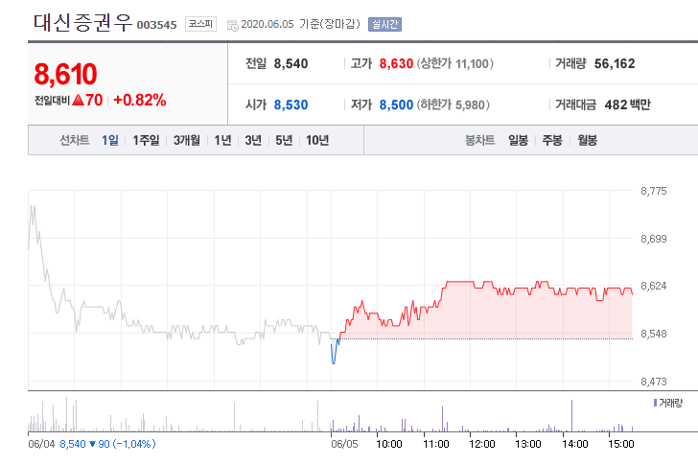The height and width of the screenshot is (464, 698).
Task: Open the 일봉 daily candle chart
Action: 518,140
